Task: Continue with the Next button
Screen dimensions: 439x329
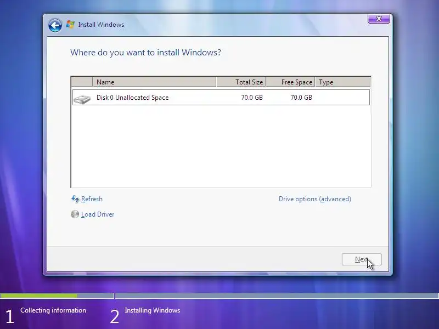Action: (x=362, y=259)
